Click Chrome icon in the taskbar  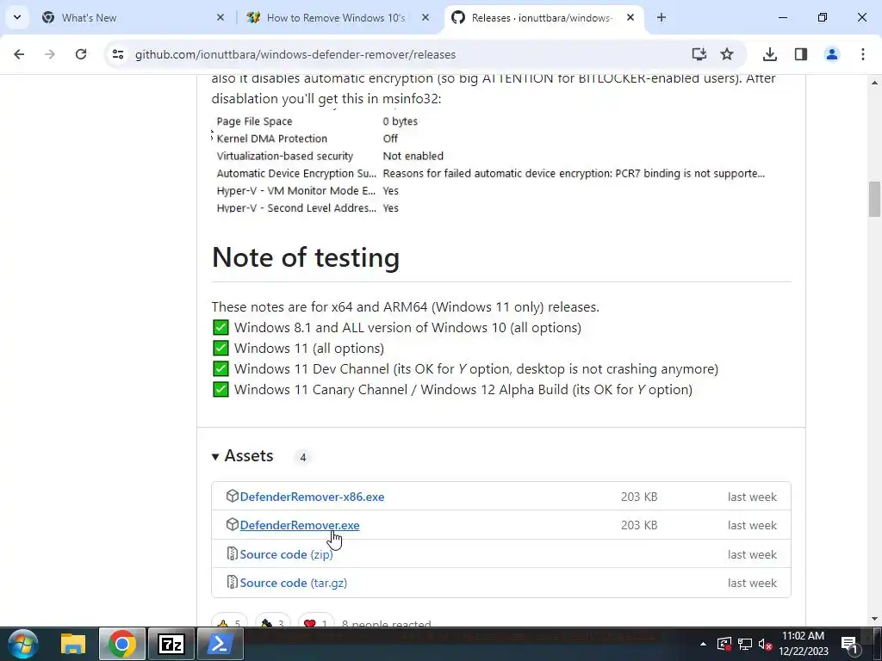pyautogui.click(x=122, y=644)
